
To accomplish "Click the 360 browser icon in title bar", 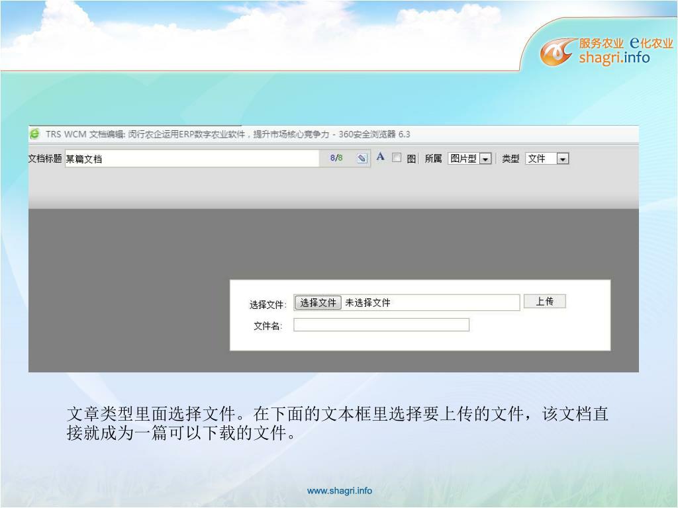I will [34, 134].
